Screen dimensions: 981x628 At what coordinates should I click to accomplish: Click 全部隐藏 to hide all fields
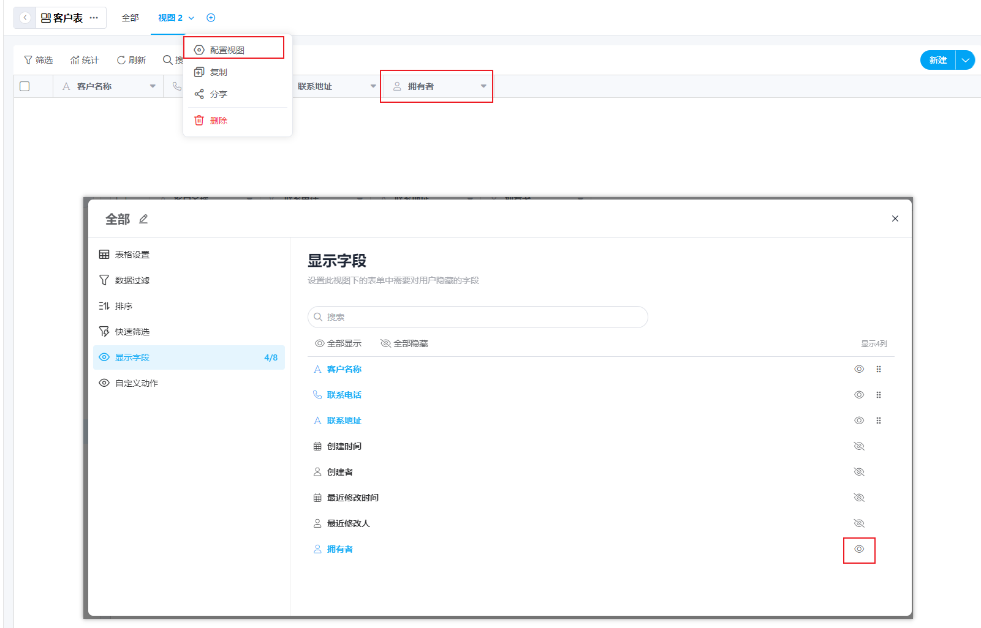404,343
